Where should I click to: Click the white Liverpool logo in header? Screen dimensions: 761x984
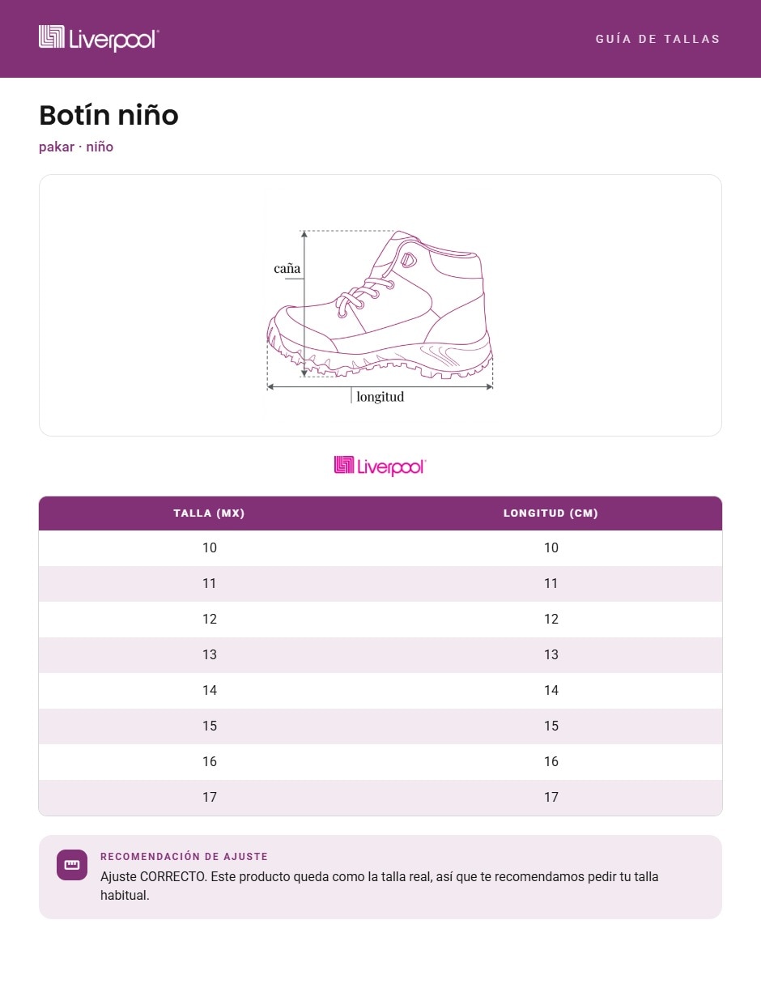[99, 38]
